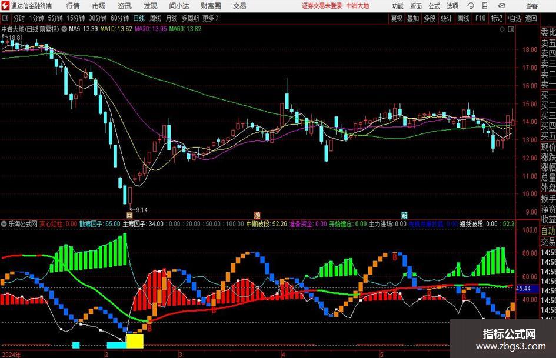The height and width of the screenshot is (358, 556).
Task: Open main chart indicator dropdown beside 中岩大地
Action: click(64, 29)
